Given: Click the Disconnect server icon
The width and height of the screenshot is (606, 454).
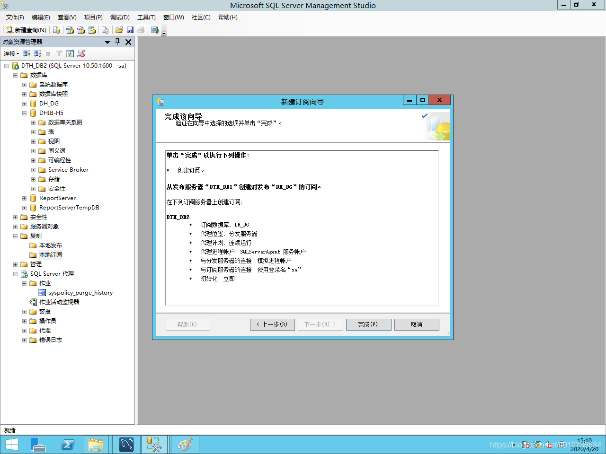Looking at the screenshot, I should (38, 53).
